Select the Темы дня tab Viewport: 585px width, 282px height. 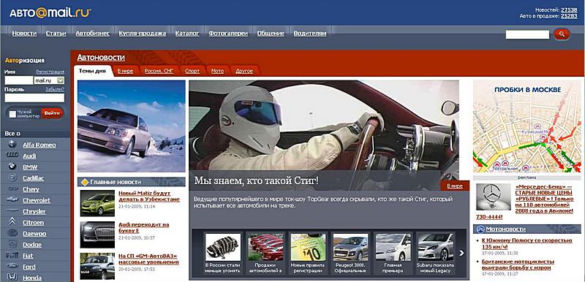tap(92, 71)
